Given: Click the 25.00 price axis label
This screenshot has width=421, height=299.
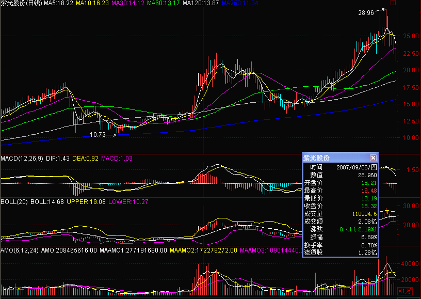Looking at the screenshot, I should [x=410, y=36].
